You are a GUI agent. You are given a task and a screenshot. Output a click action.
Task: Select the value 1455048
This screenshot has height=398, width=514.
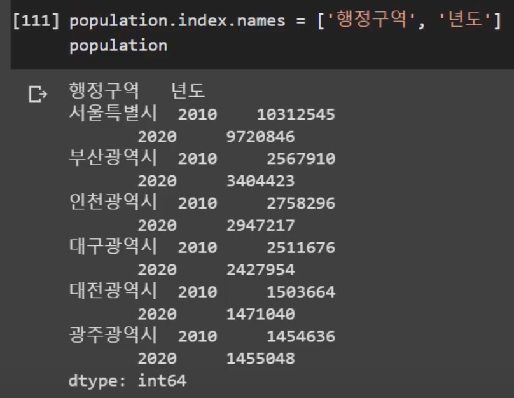tap(261, 359)
